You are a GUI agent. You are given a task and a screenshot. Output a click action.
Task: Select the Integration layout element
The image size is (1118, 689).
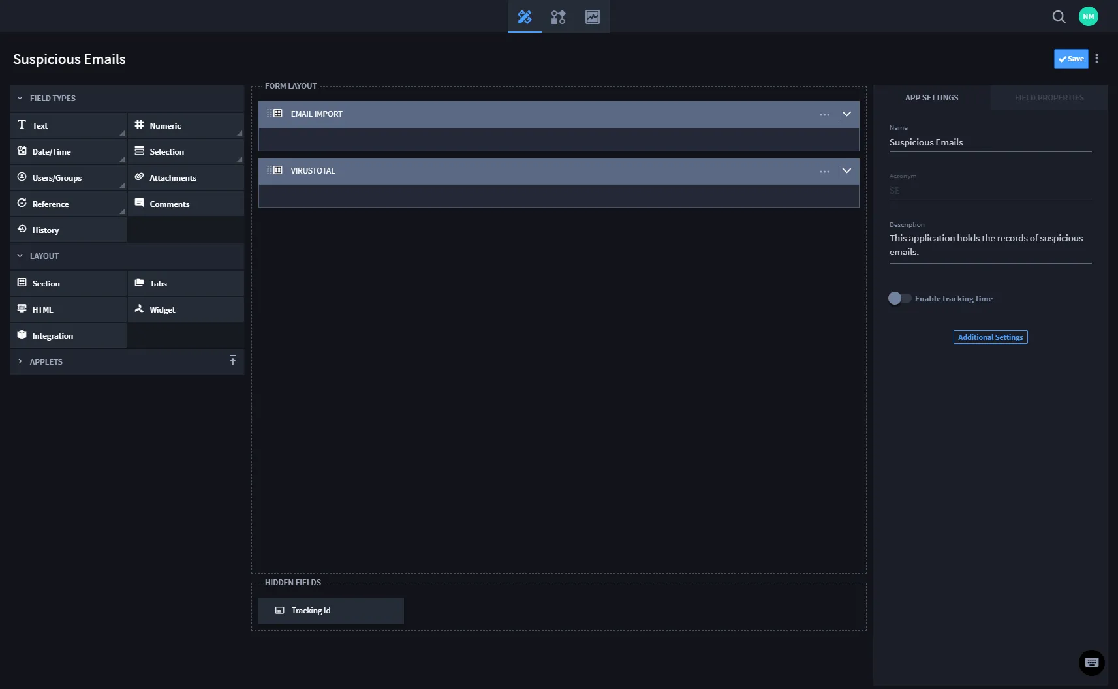(69, 335)
